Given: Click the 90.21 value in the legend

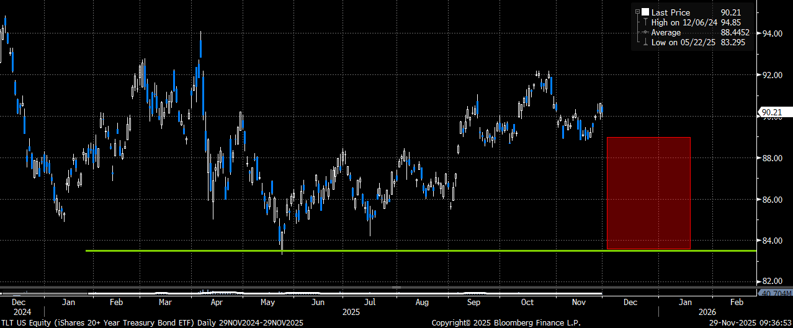Looking at the screenshot, I should coord(731,12).
